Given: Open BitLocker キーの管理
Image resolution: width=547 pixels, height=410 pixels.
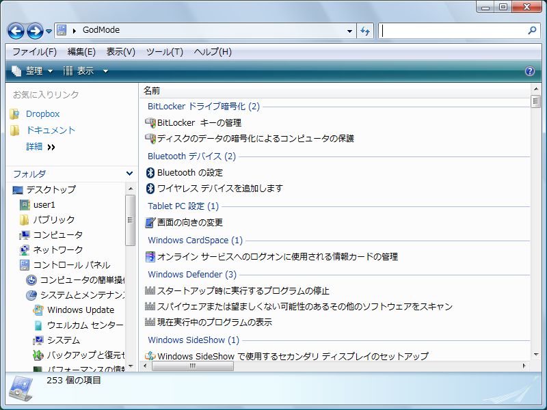Looking at the screenshot, I should click(199, 123).
